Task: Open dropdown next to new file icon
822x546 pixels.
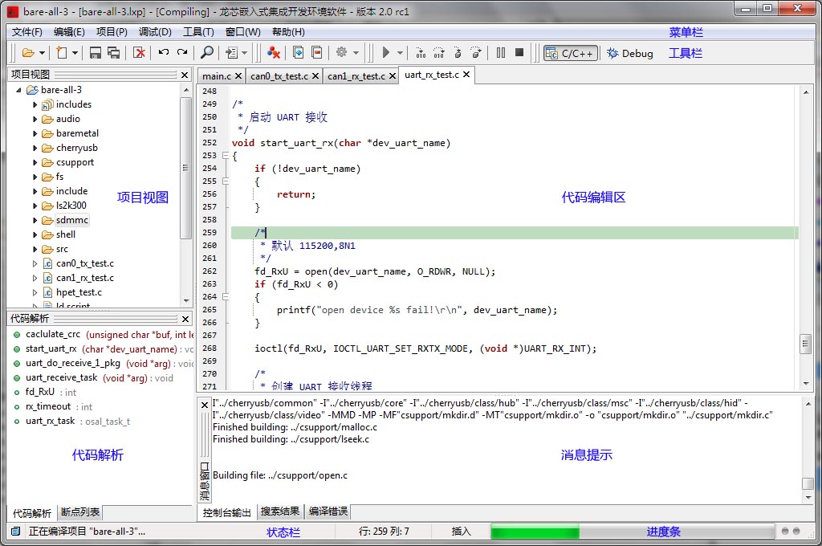Action: pyautogui.click(x=75, y=53)
